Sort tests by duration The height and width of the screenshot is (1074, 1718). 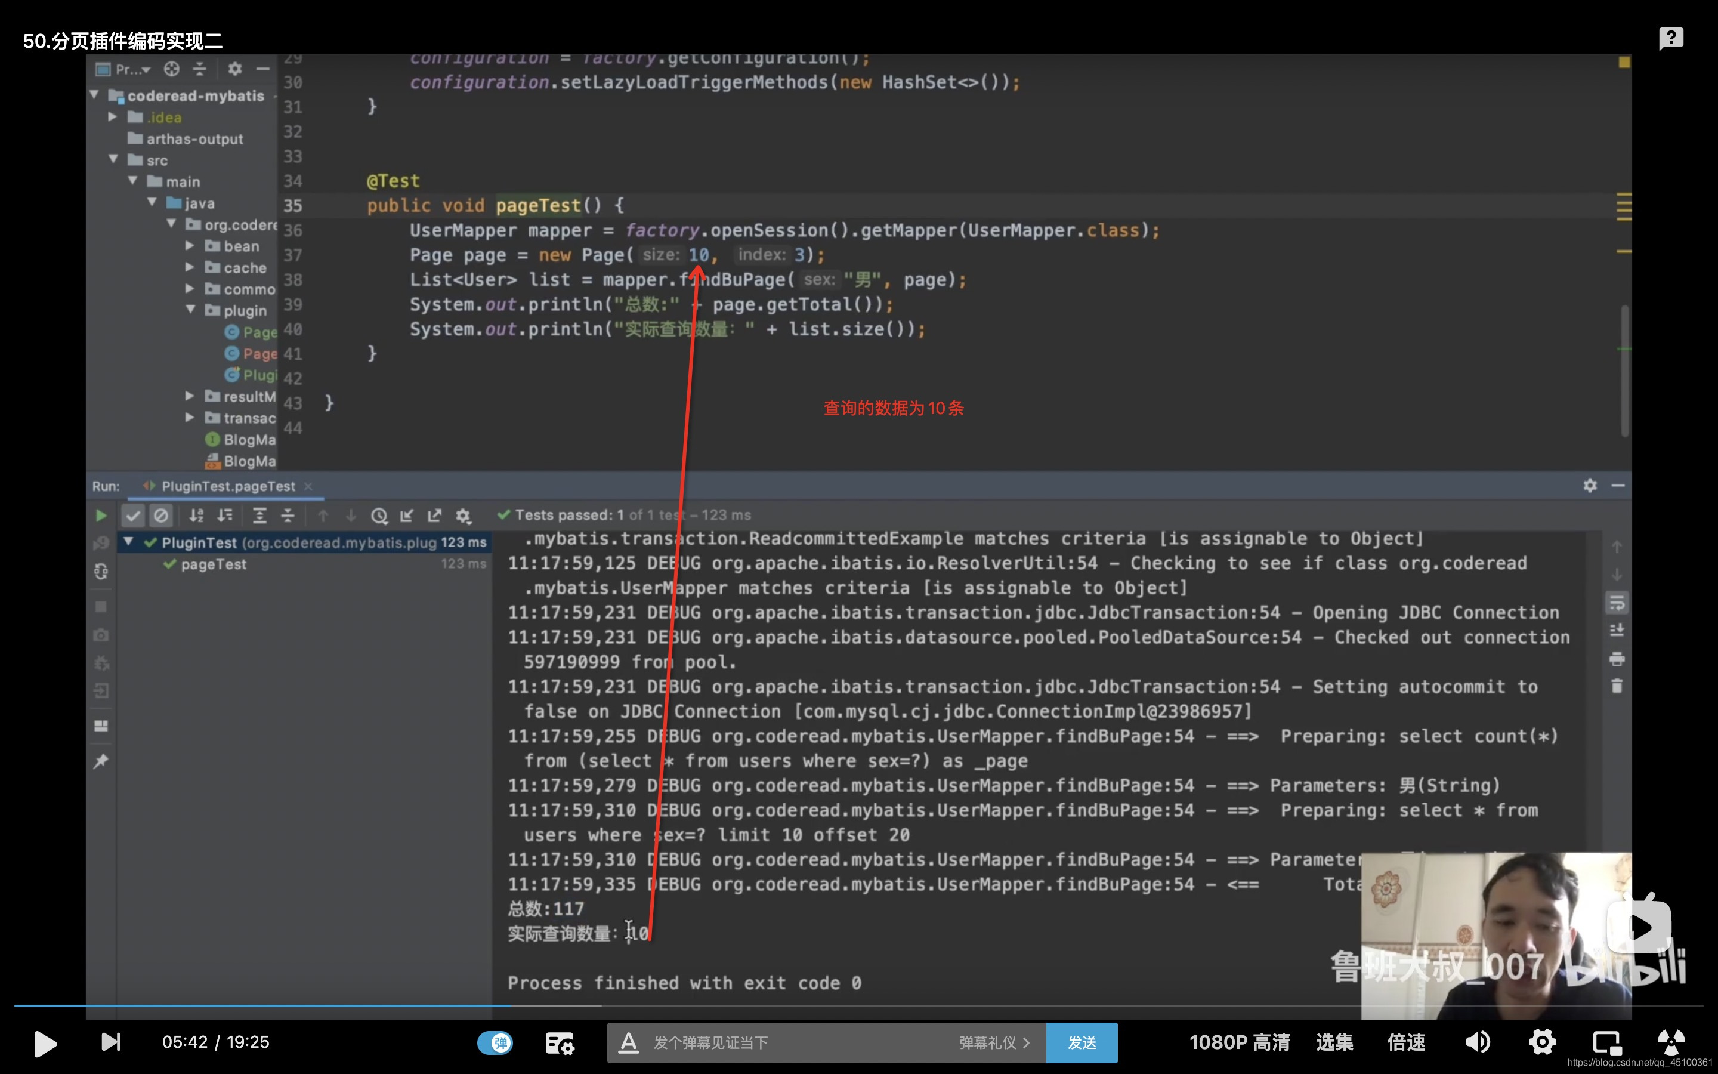click(x=225, y=516)
